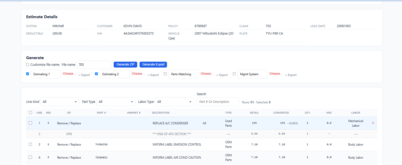Click customer name KEVIN DAVIS
402x165 pixels.
[x=133, y=26]
